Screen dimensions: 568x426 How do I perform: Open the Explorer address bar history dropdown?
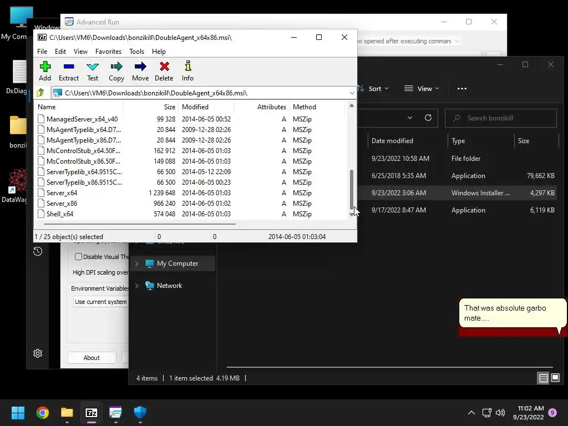[410, 118]
